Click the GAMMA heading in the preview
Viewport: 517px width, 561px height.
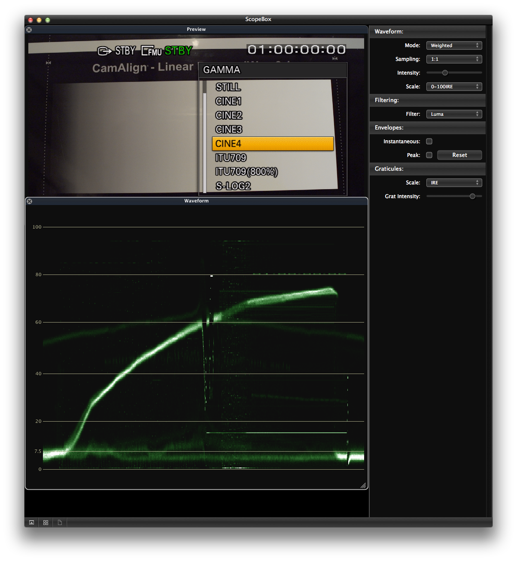coord(222,70)
